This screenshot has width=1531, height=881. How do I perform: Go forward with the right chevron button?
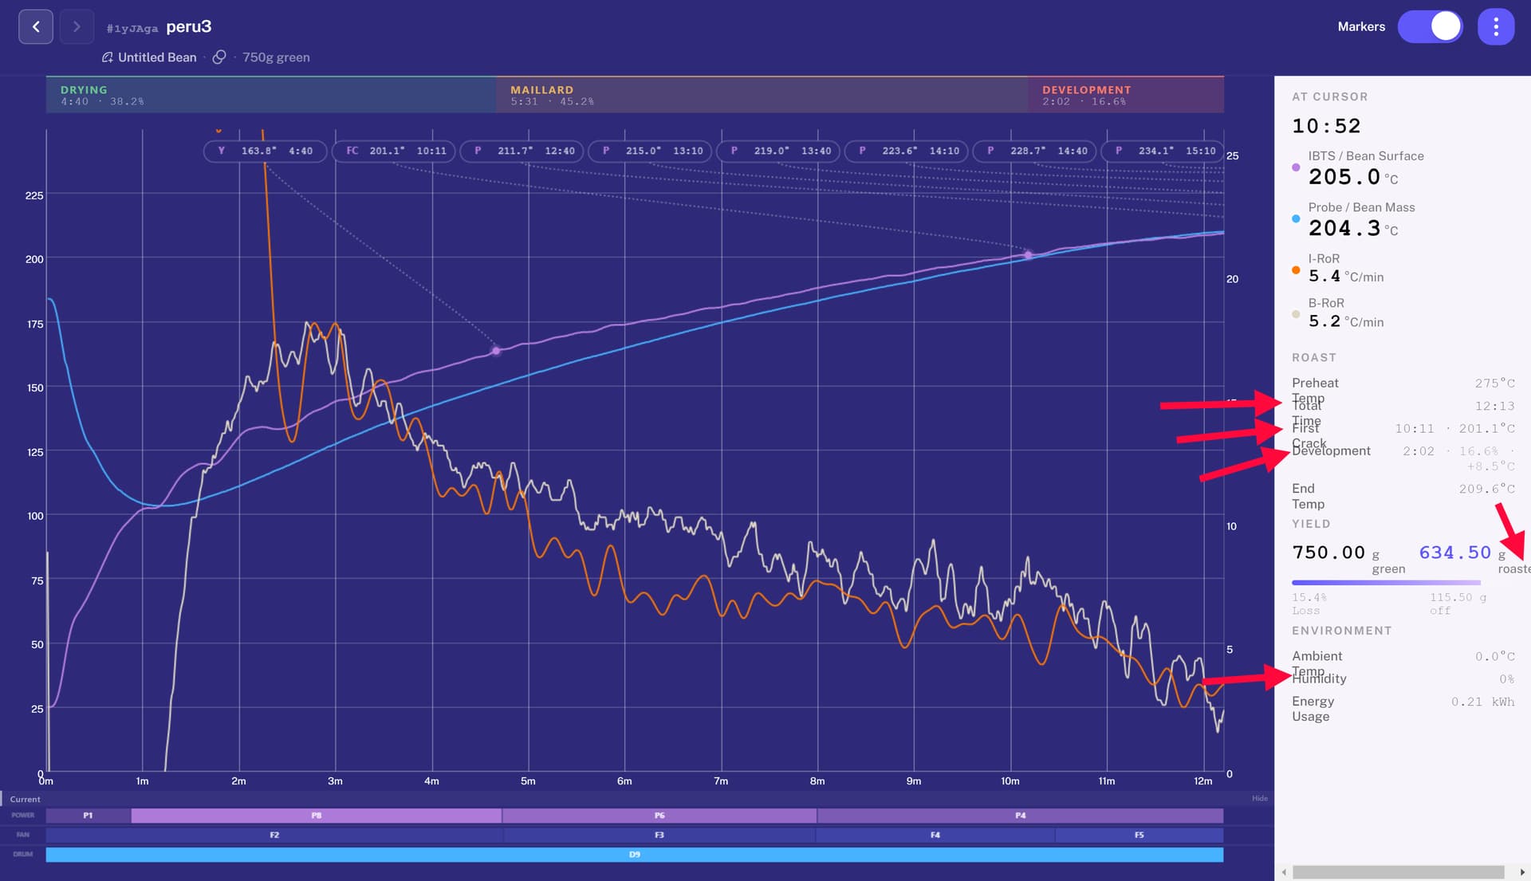[77, 26]
